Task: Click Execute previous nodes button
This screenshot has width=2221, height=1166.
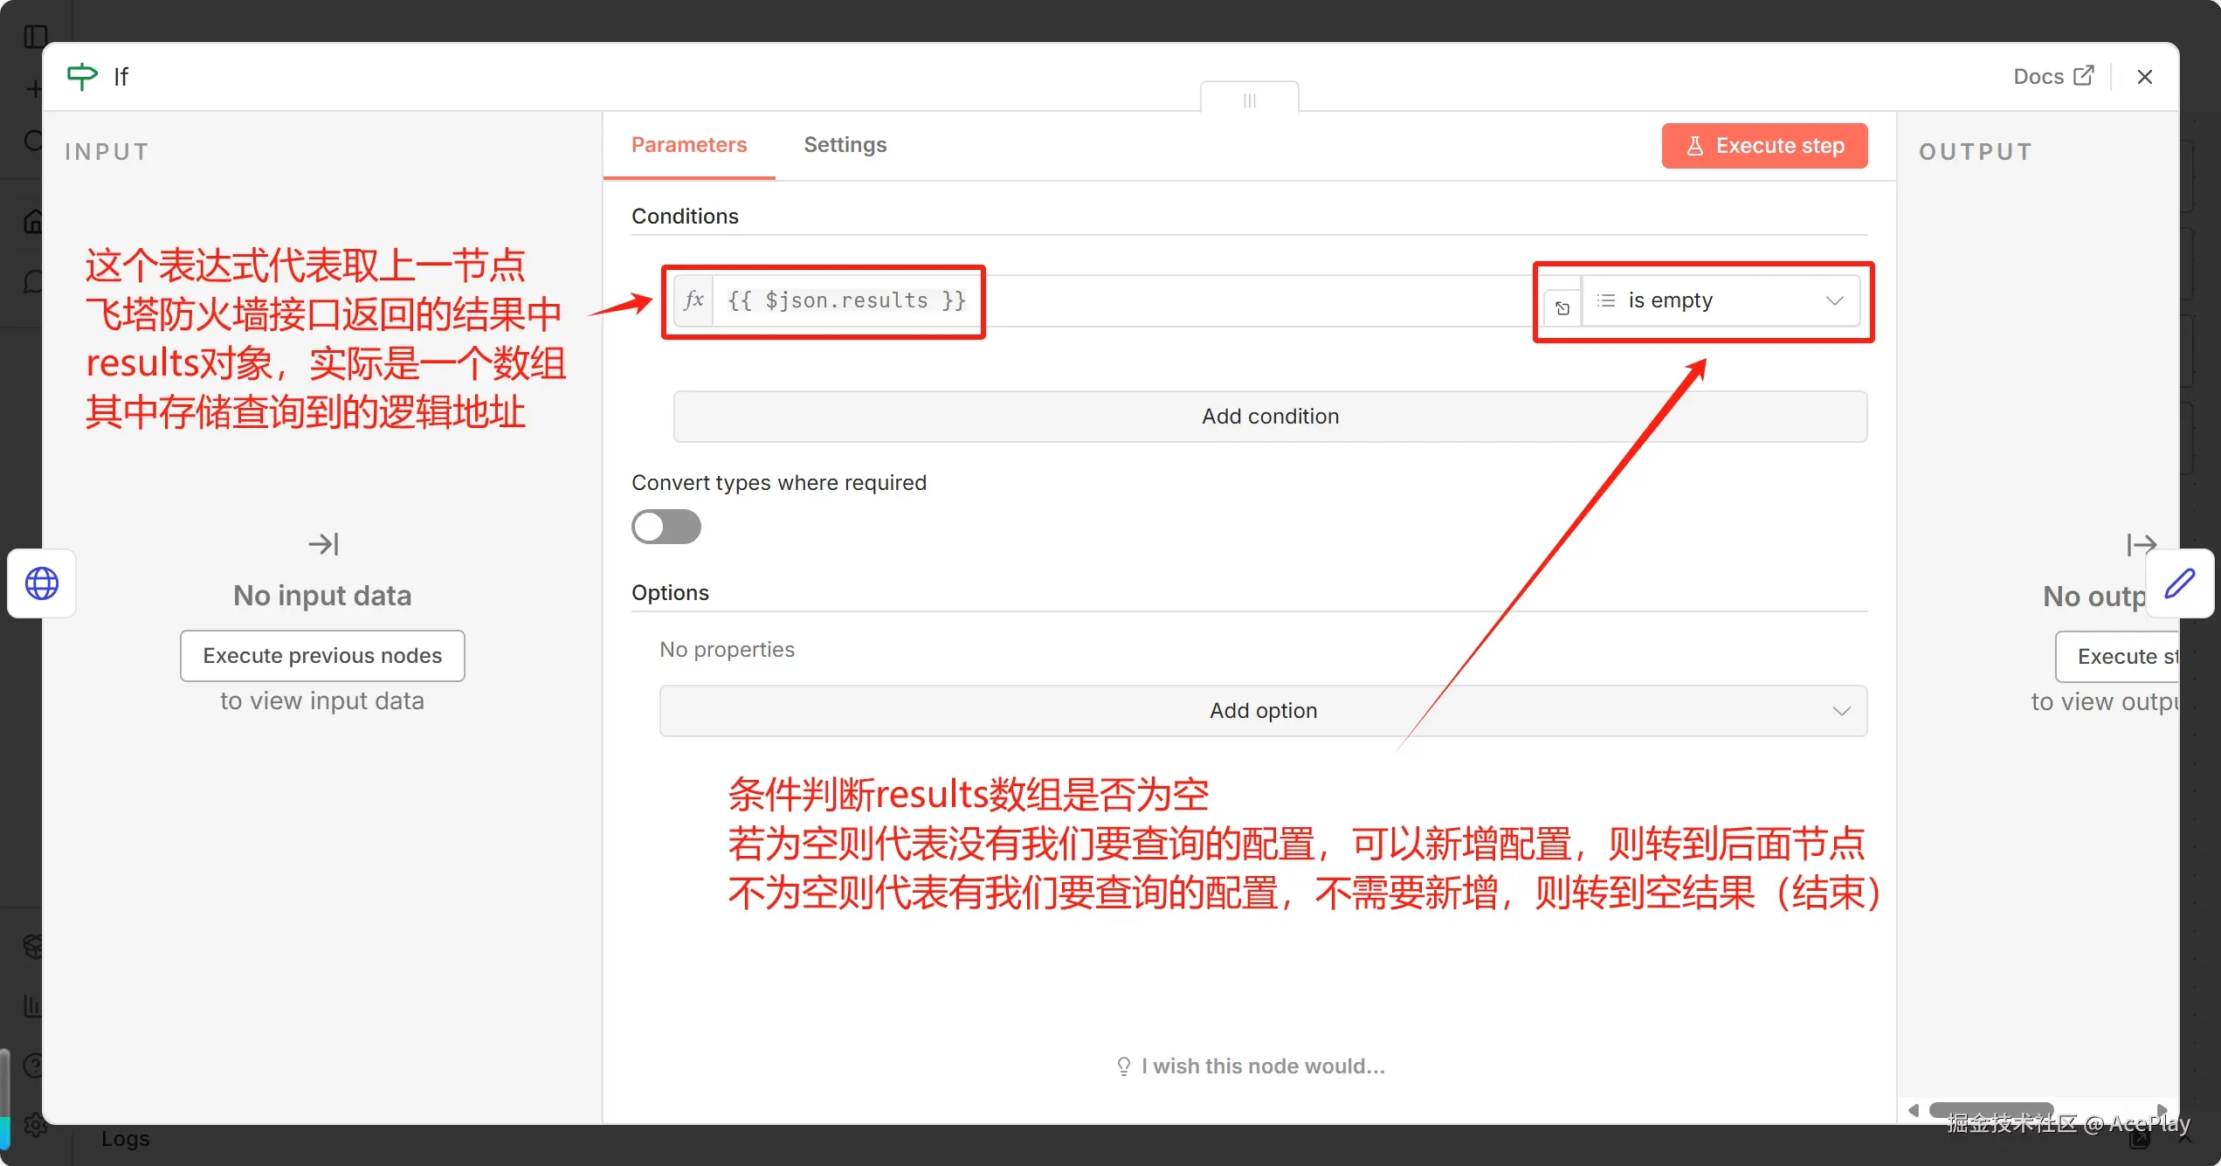Action: 322,656
